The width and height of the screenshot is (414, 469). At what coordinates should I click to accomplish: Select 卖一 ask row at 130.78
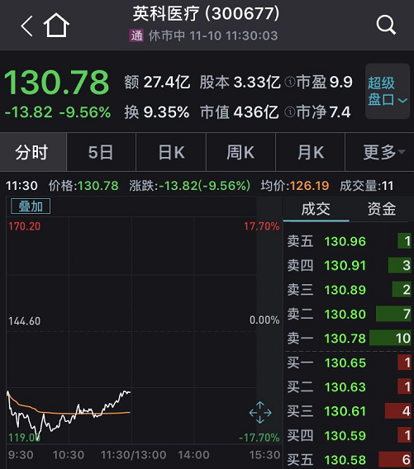point(349,339)
